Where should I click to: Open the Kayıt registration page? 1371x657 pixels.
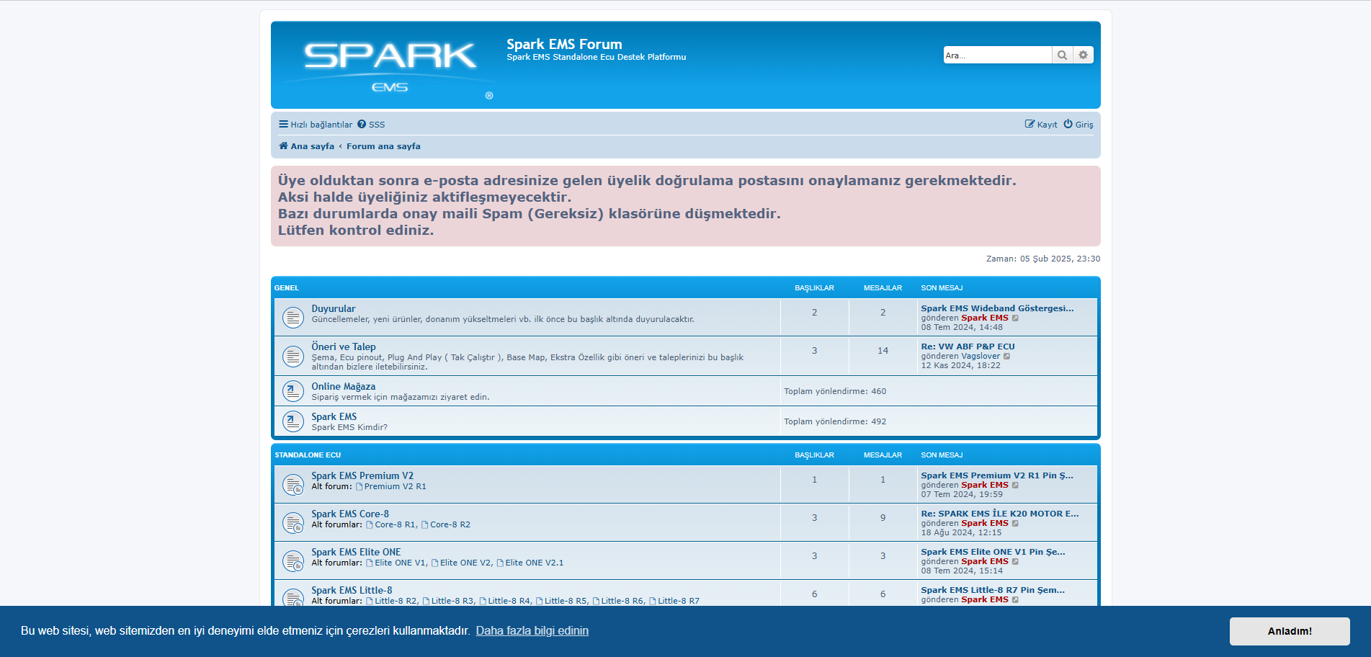1041,125
